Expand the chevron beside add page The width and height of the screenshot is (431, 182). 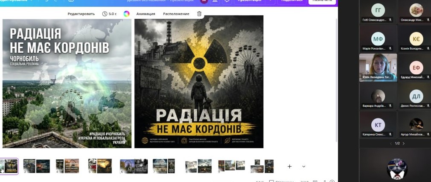pyautogui.click(x=304, y=166)
